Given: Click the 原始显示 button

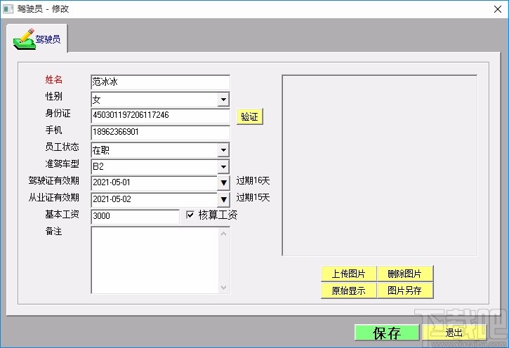Looking at the screenshot, I should tap(349, 290).
